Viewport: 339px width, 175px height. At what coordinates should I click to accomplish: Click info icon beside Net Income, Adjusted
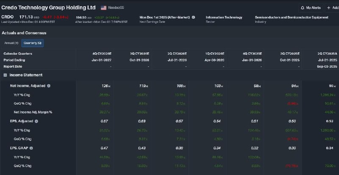49,86
